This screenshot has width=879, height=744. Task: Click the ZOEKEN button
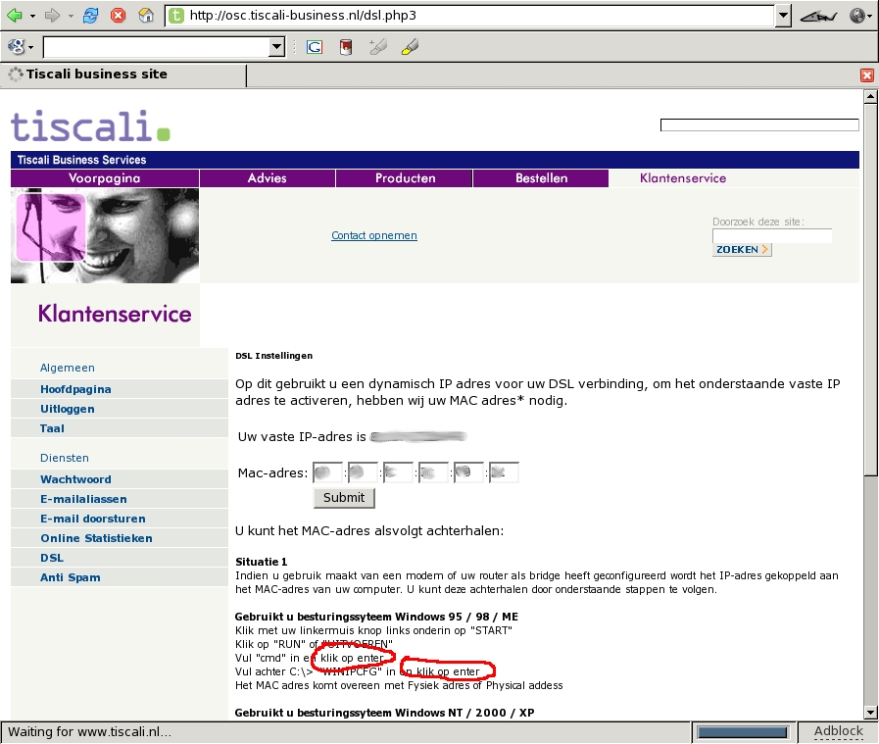(x=742, y=250)
